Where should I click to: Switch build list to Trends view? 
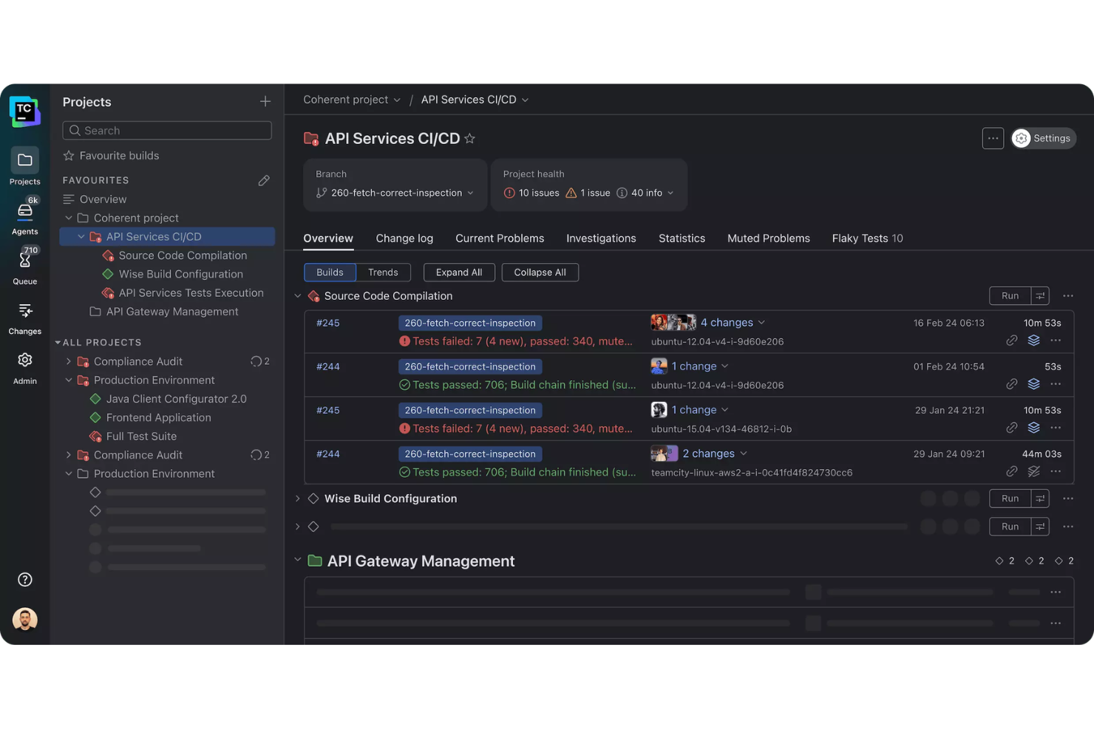coord(383,272)
